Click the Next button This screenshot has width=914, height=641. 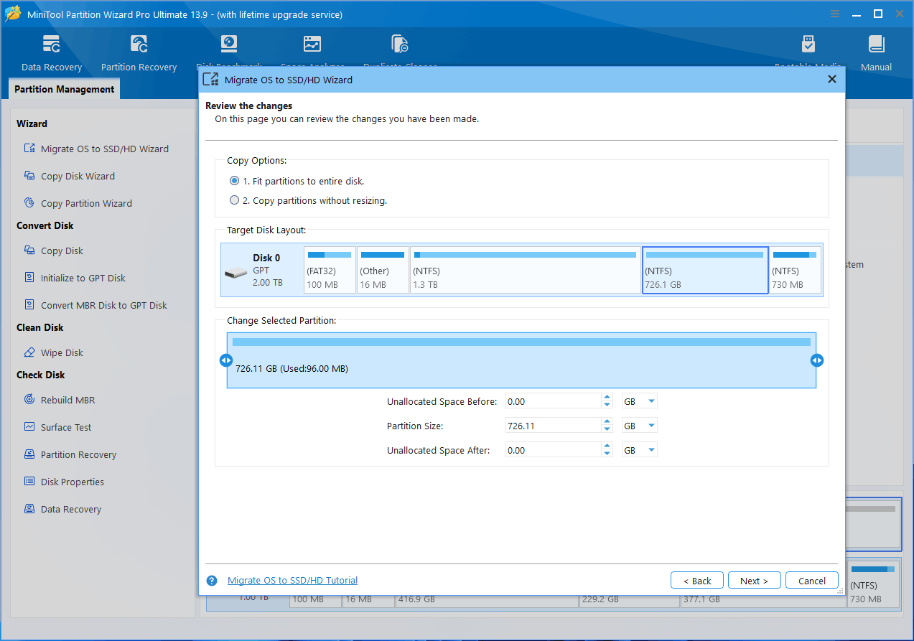755,581
